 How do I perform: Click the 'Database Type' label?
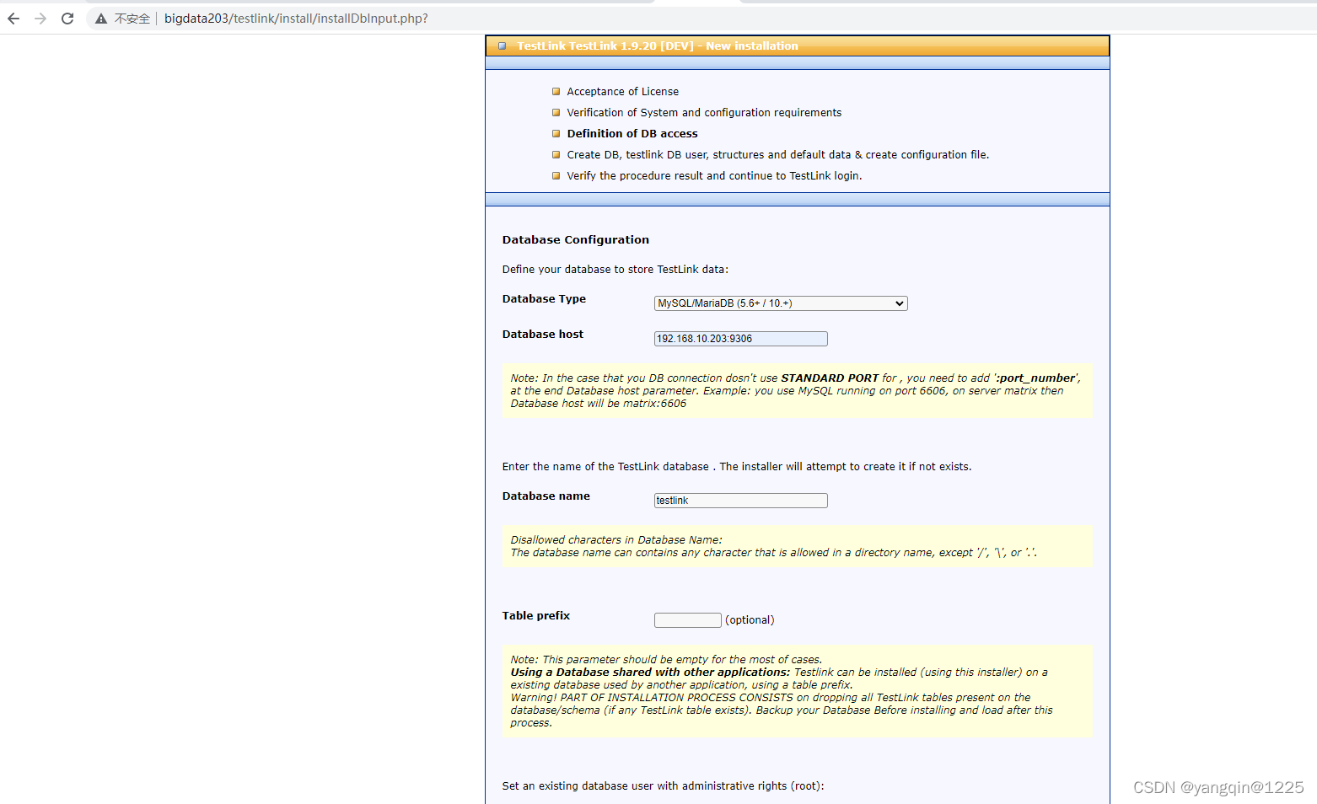(544, 299)
